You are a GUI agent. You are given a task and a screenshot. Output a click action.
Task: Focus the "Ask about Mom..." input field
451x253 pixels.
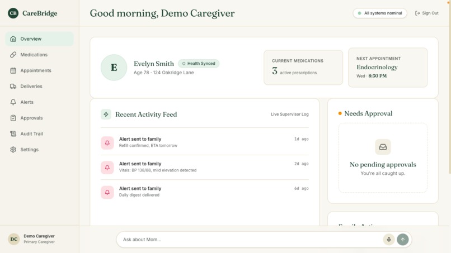coord(250,240)
